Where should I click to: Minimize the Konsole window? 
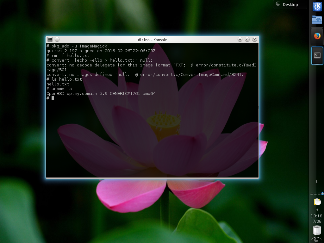pyautogui.click(x=240, y=40)
